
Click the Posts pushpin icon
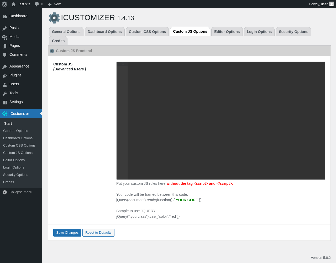[x=5, y=28]
